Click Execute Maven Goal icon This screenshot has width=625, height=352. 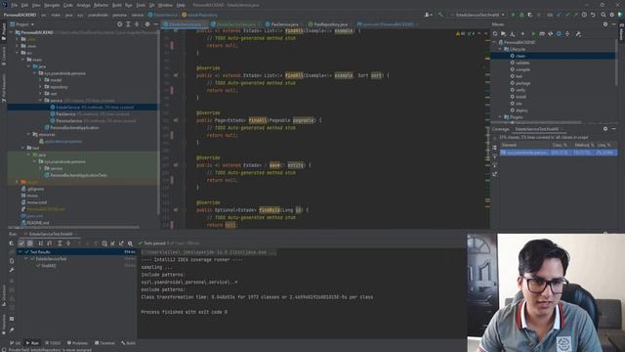pos(542,34)
